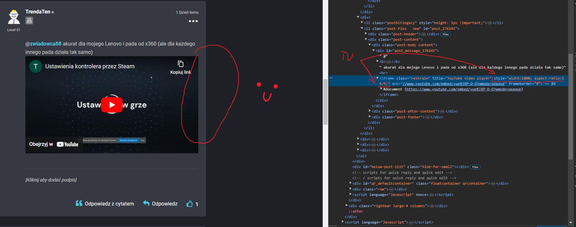Select the div id "below-post-list" row
Image resolution: width=576 pixels, height=227 pixels.
(x=410, y=167)
